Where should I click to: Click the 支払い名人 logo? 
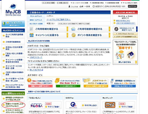[x=36, y=105]
